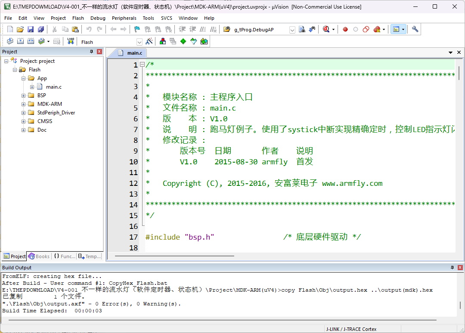
Task: Open Options for Target (magic wand)
Action: tap(149, 41)
